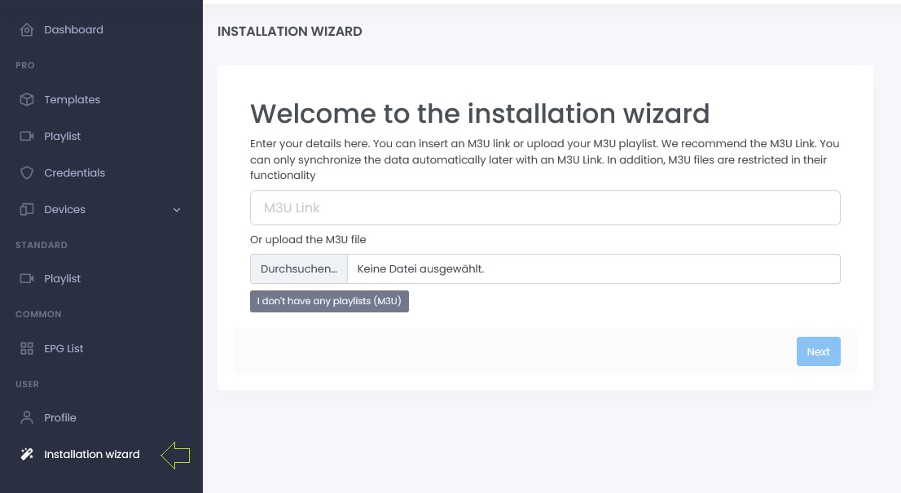Expand the Devices submenu chevron

point(177,210)
